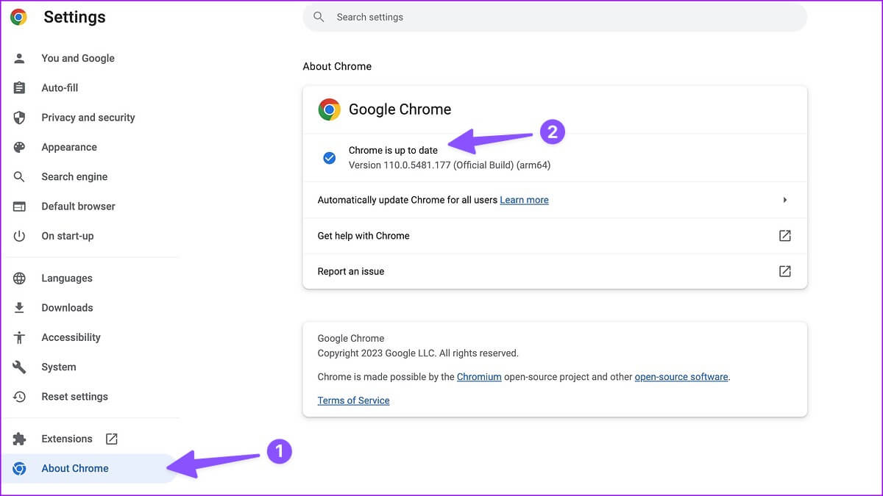Image resolution: width=883 pixels, height=496 pixels.
Task: Click the Extensions puzzle piece icon
Action: (x=19, y=439)
